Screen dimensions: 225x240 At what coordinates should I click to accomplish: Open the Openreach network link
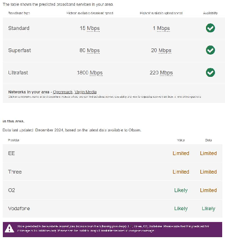(x=63, y=92)
